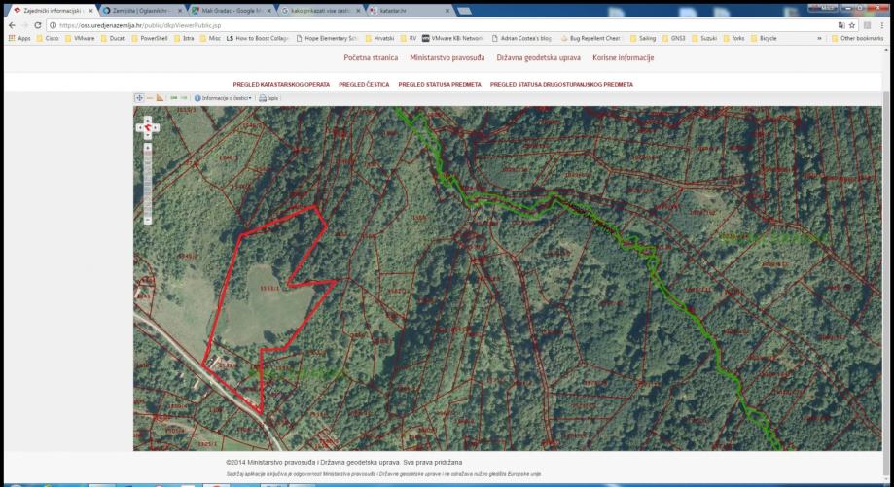Open Ducati bookmarks folder
894x487 pixels.
pos(113,38)
